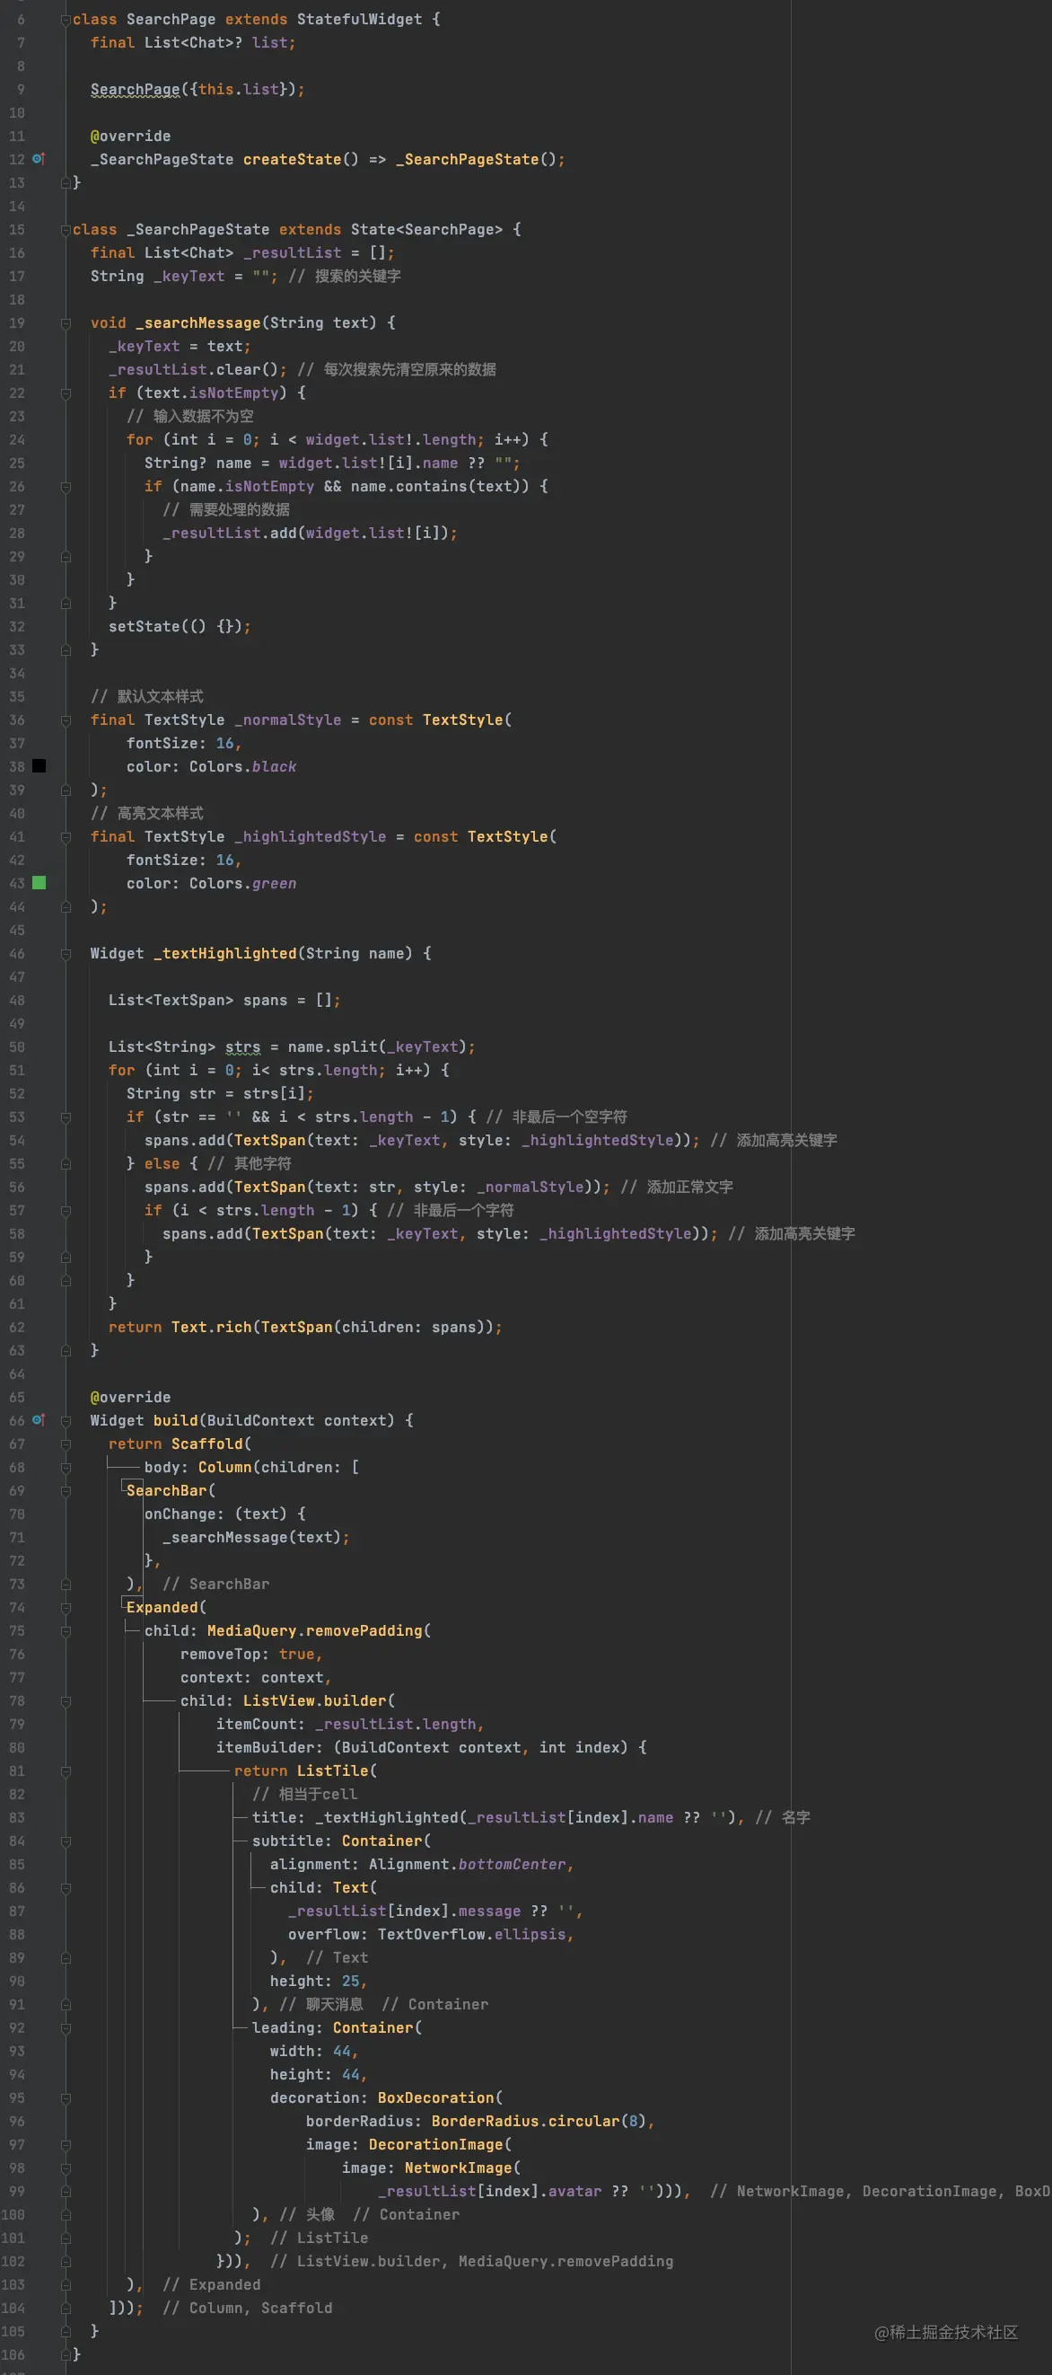
Task: Fold the decoration: BoxDecoration( block
Action: click(66, 2097)
